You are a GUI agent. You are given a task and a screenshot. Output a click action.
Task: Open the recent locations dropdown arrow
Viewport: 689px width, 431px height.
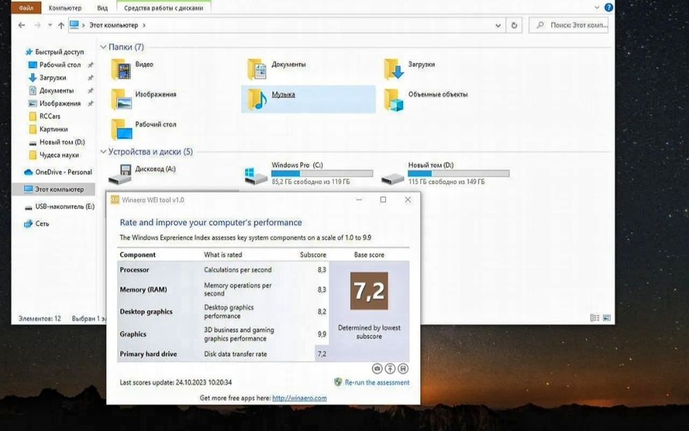pos(50,25)
